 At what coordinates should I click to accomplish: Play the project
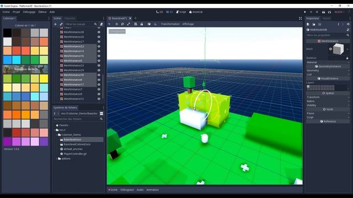coord(305,12)
